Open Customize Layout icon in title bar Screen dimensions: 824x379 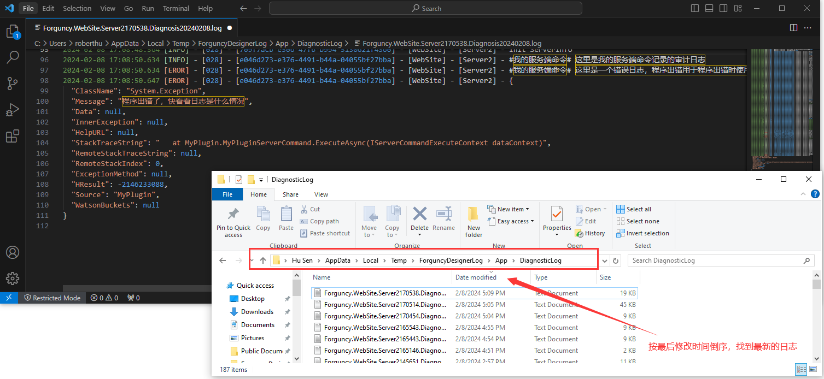738,8
